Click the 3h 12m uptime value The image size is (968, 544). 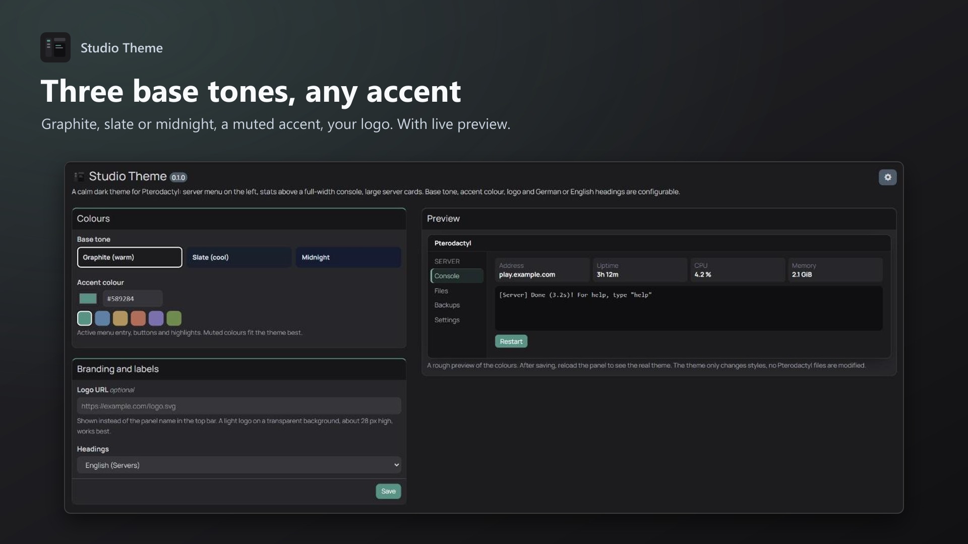coord(608,275)
